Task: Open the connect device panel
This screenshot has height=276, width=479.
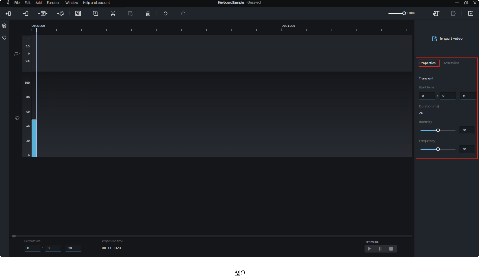Action: pos(436,13)
